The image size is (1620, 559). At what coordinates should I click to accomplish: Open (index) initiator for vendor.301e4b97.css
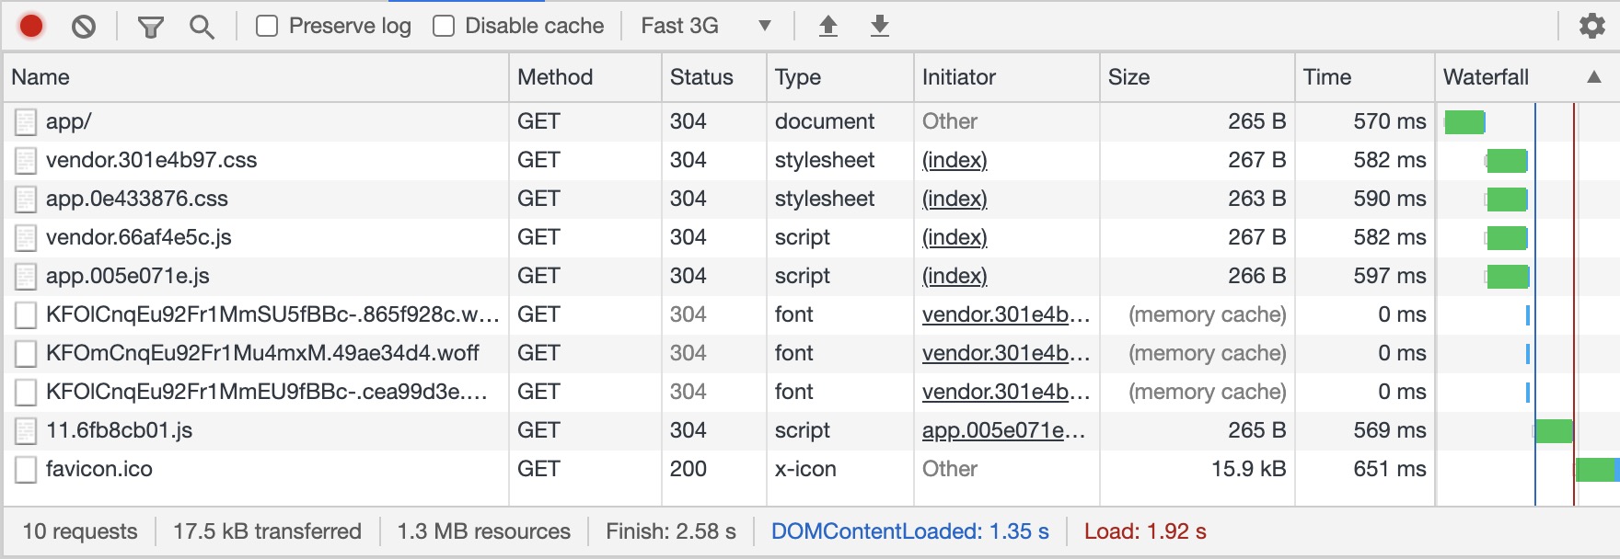point(955,160)
